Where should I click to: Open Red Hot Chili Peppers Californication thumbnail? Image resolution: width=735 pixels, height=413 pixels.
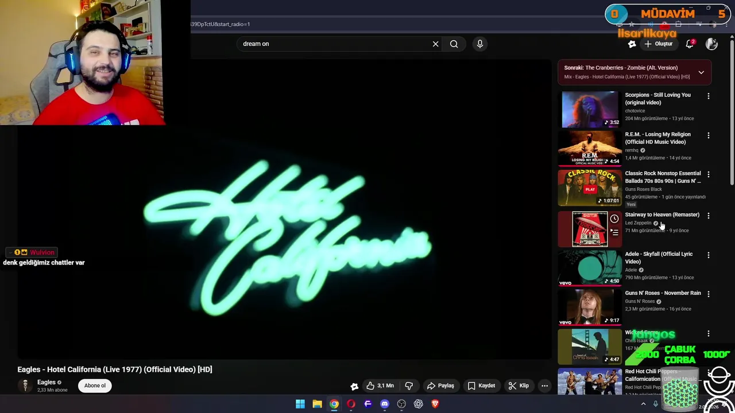tap(590, 382)
